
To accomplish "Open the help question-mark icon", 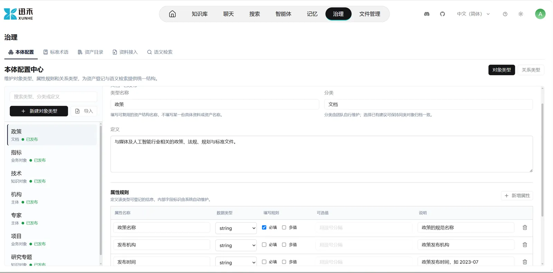I will point(505,14).
